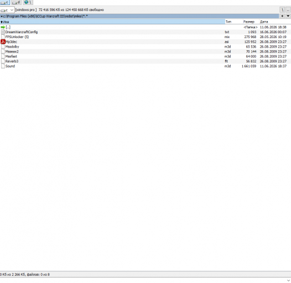The width and height of the screenshot is (291, 283).
Task: Click the status bar file count summary
Action: click(x=25, y=275)
